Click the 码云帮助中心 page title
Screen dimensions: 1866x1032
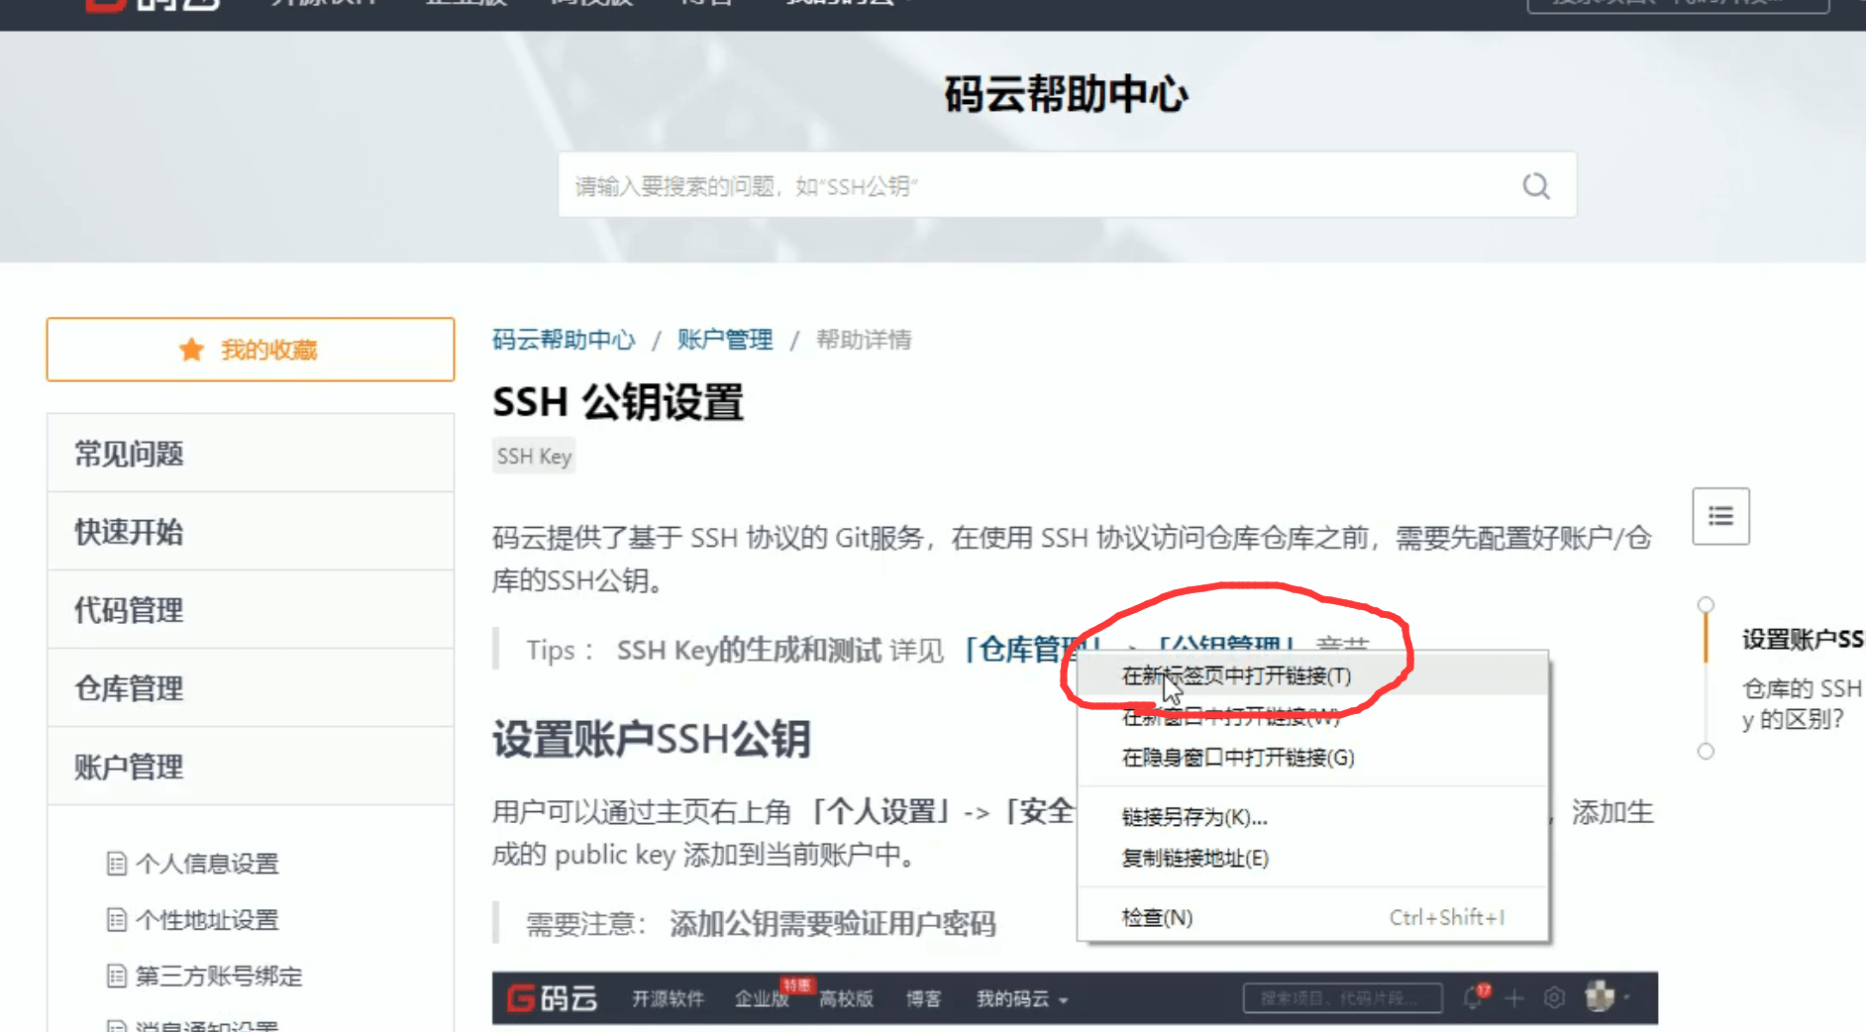(x=1066, y=94)
